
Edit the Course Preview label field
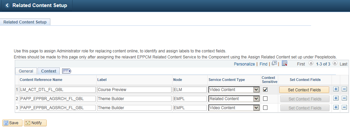[134, 90]
